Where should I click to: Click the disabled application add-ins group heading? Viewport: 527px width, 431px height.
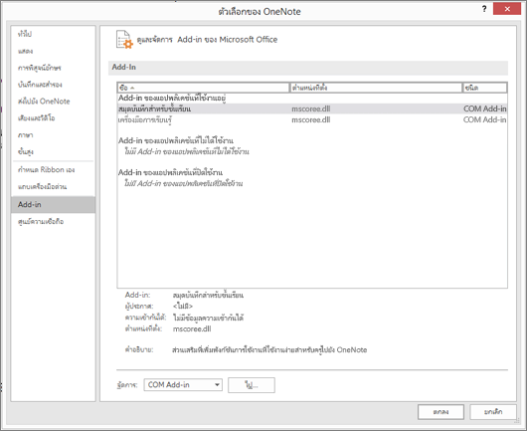[170, 172]
